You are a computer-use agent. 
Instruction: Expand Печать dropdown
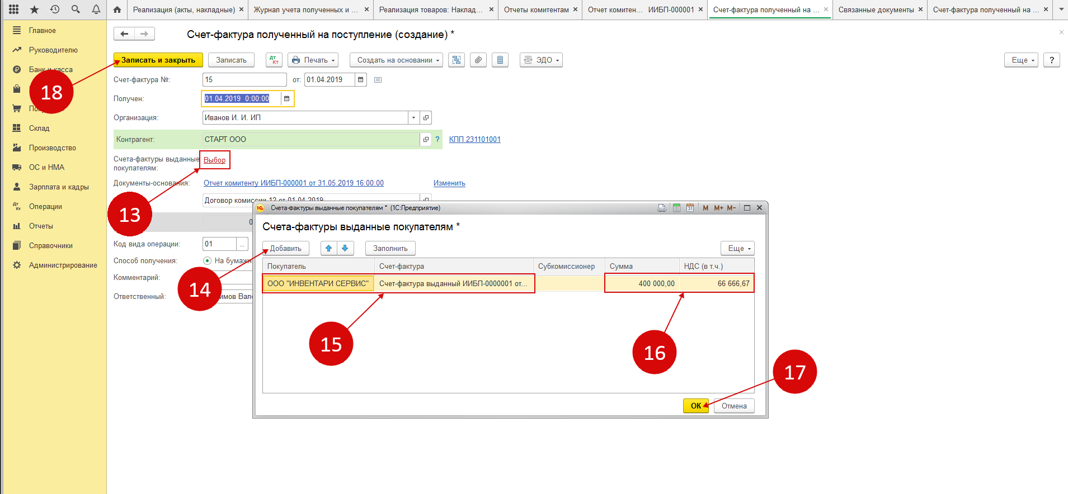pos(313,60)
